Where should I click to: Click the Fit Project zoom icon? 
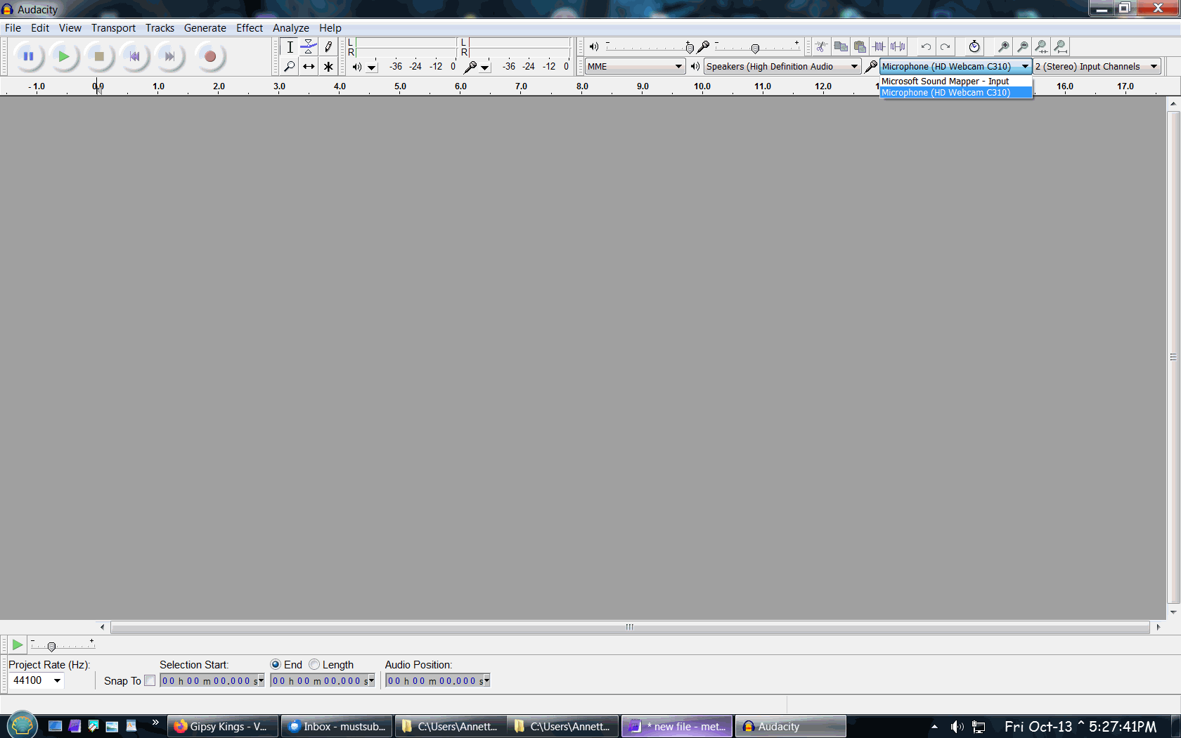1061,46
